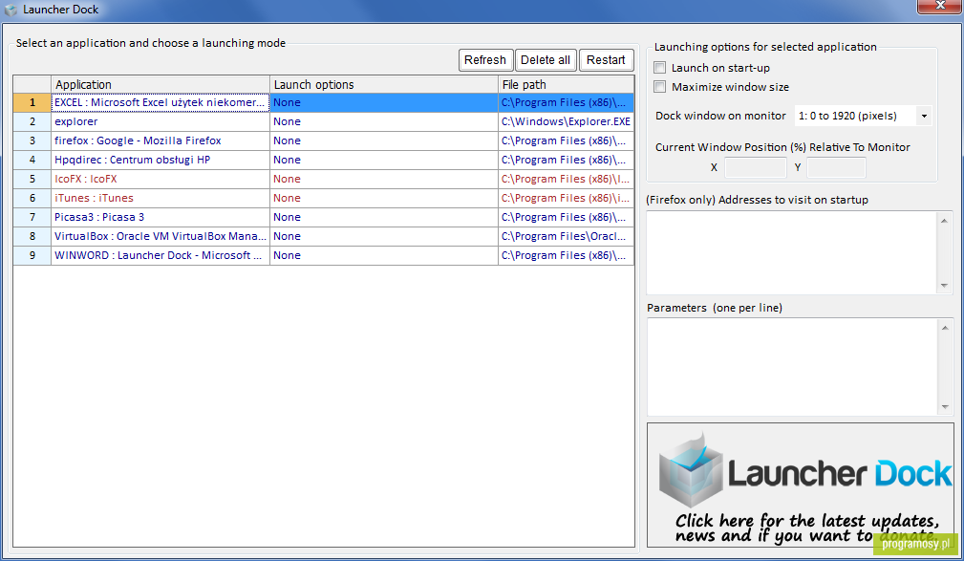The image size is (964, 561).
Task: Click the Y window position field
Action: (836, 167)
